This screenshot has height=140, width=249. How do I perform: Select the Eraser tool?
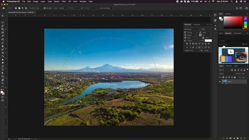click(x=3, y=53)
